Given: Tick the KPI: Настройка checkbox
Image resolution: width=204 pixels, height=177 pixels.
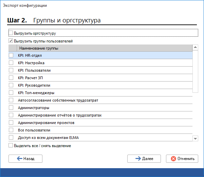Looking at the screenshot, I should click(11, 63).
